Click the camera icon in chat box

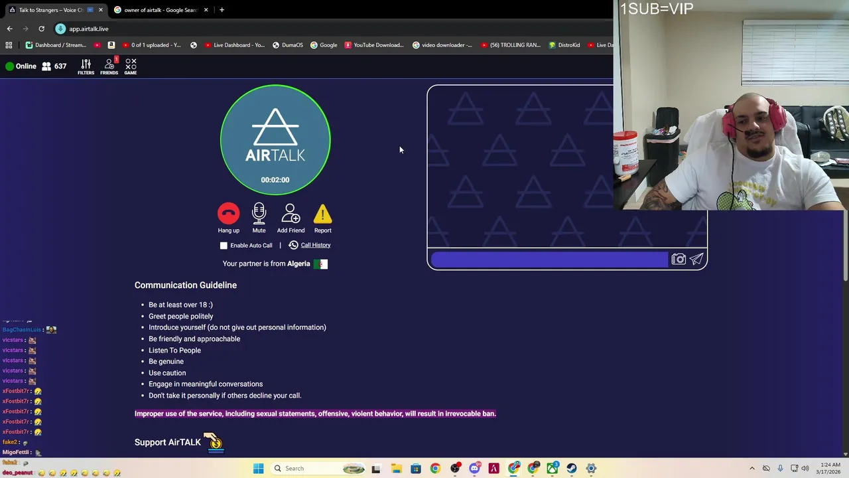678,260
